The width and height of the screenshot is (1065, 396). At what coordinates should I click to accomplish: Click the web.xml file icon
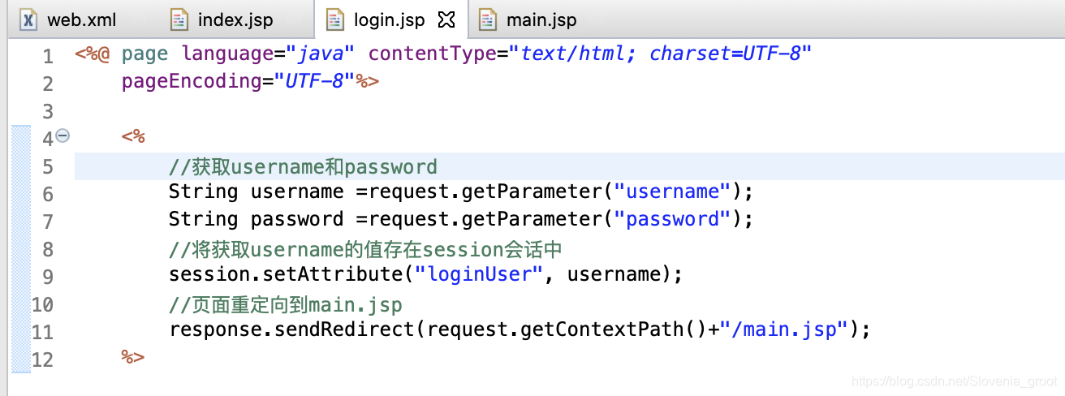click(x=28, y=19)
